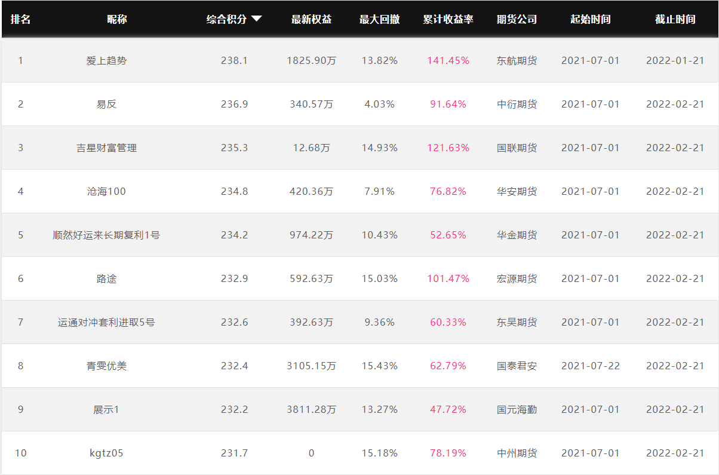This screenshot has width=719, height=475.
Task: Open 顺然好运来长期复利1号 account
Action: point(106,235)
